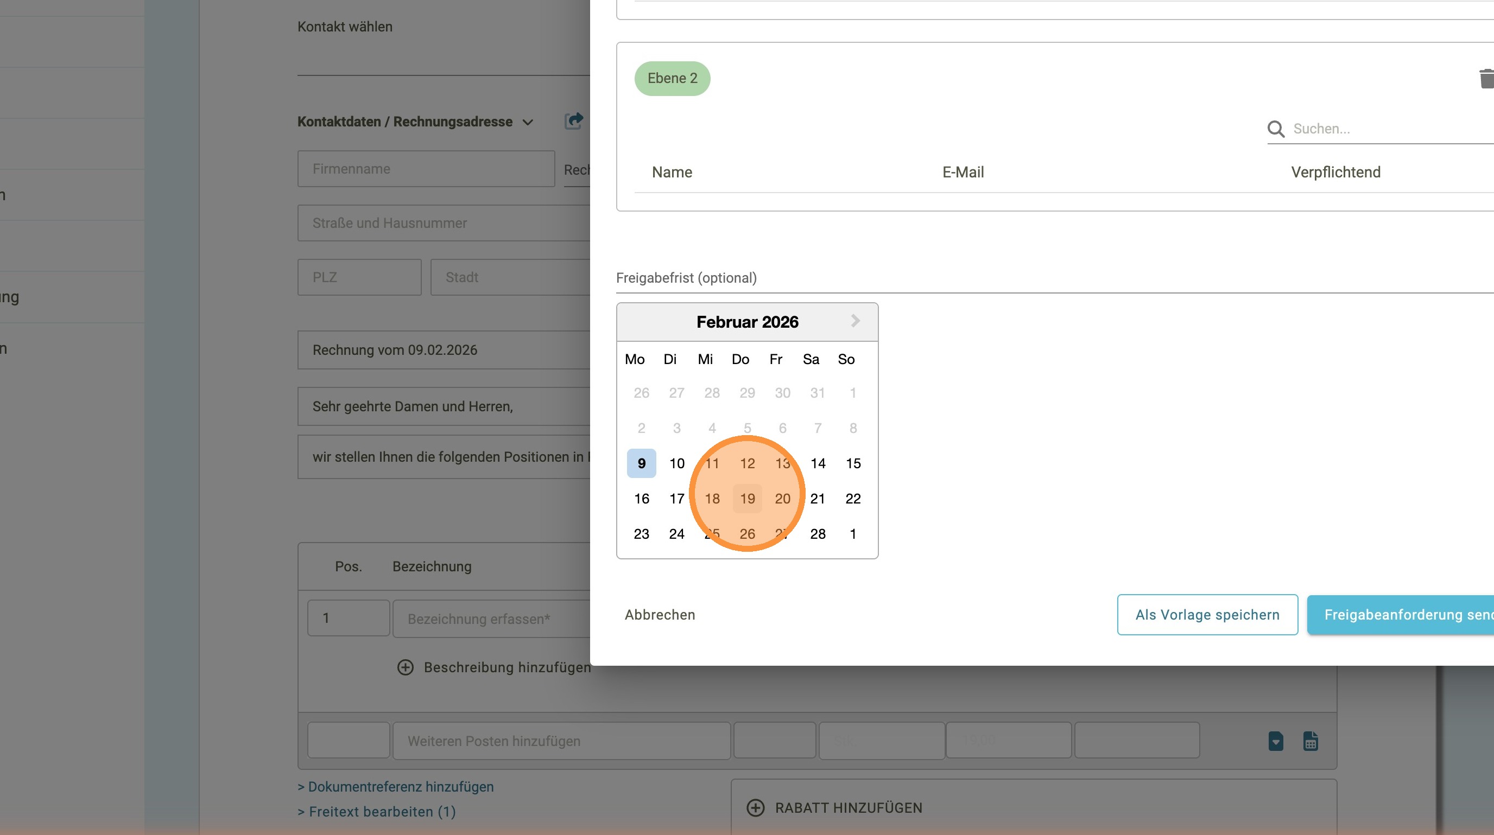
Task: Open Freitext bearbeiten link
Action: [377, 812]
